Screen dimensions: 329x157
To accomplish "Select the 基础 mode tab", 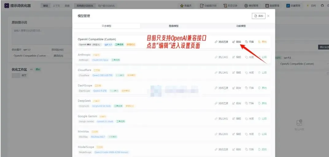I will coord(45,6).
